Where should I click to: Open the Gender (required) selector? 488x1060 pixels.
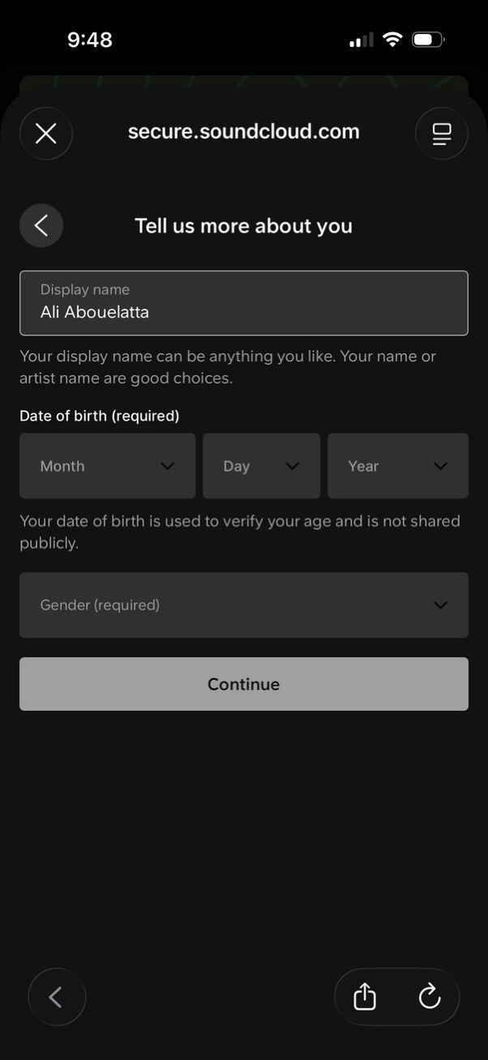pos(243,605)
